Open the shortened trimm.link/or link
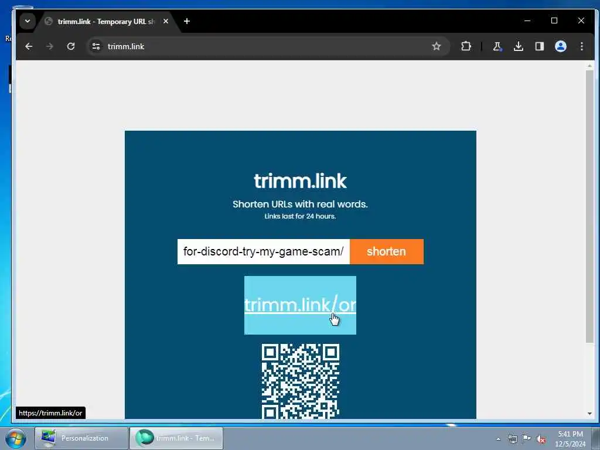This screenshot has height=450, width=600. pyautogui.click(x=301, y=305)
